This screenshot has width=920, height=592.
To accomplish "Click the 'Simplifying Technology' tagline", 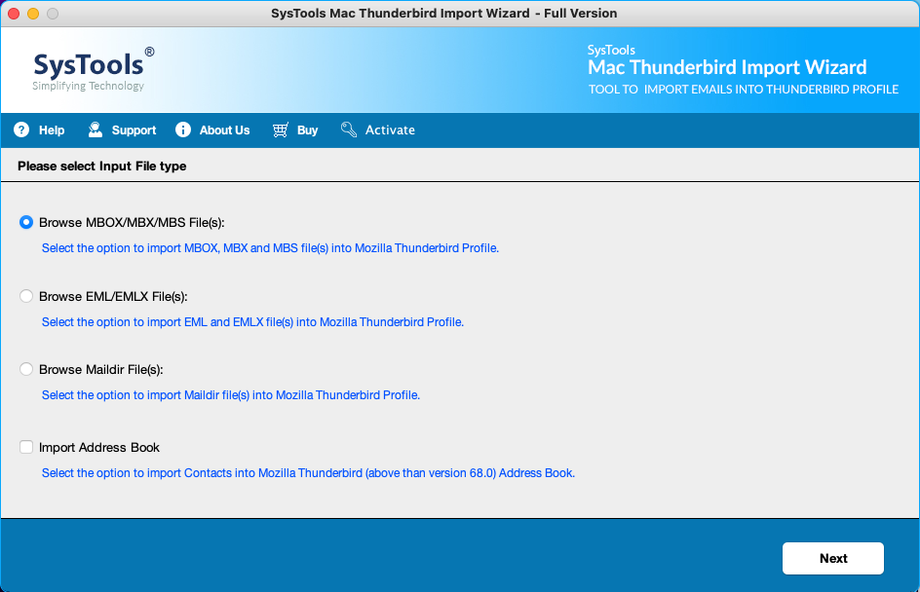I will [88, 86].
